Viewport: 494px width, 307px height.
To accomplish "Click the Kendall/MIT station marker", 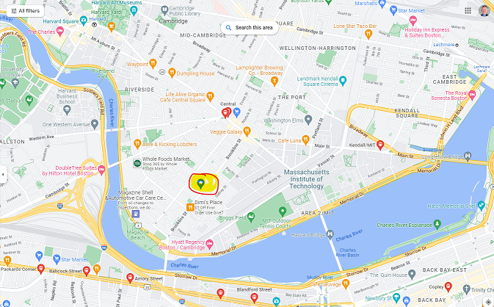I will click(380, 145).
